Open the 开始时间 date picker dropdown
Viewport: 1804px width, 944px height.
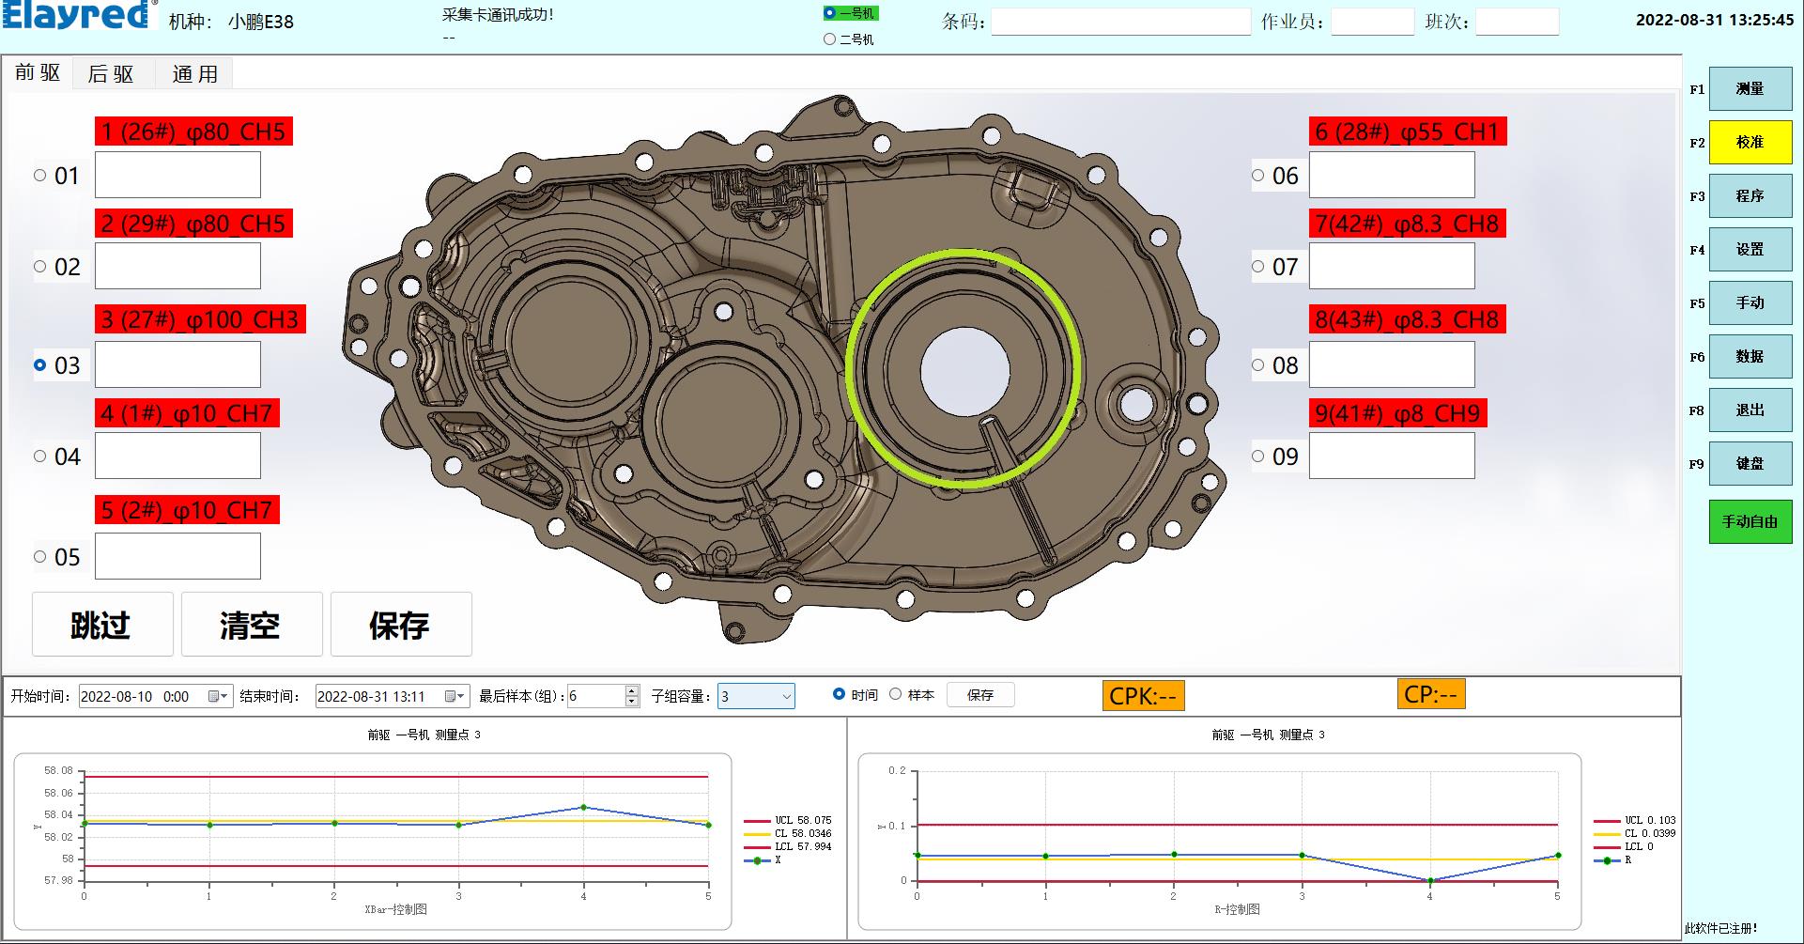pyautogui.click(x=218, y=696)
